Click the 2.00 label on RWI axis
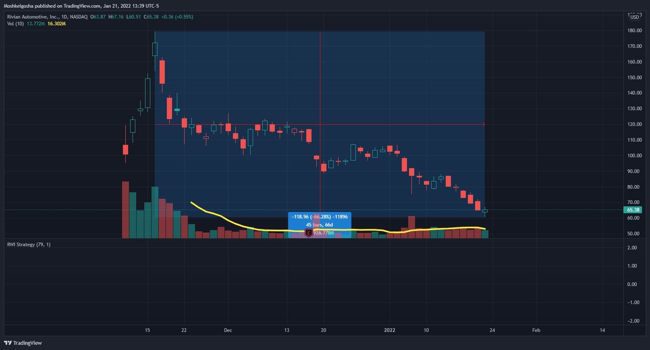Screen dimensions: 650x350 [x=632, y=248]
